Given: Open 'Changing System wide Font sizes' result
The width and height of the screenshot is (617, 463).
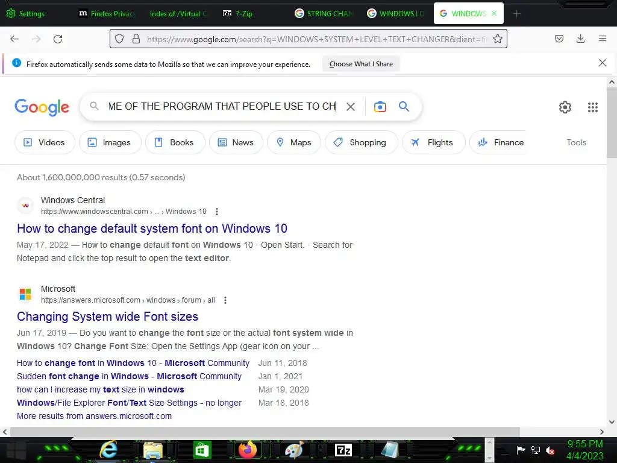Looking at the screenshot, I should (x=107, y=317).
